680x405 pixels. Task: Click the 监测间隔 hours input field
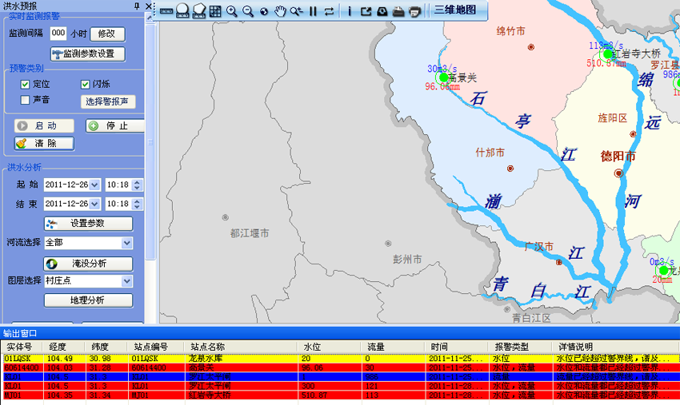(x=58, y=34)
